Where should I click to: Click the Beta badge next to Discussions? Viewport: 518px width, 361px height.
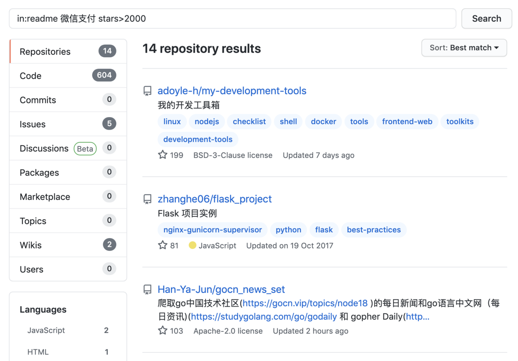point(85,148)
